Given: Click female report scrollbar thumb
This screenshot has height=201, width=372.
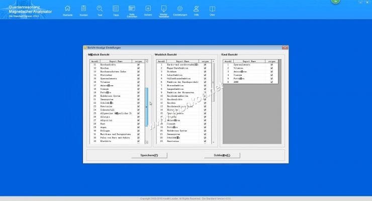Looking at the screenshot, I should pyautogui.click(x=213, y=83).
